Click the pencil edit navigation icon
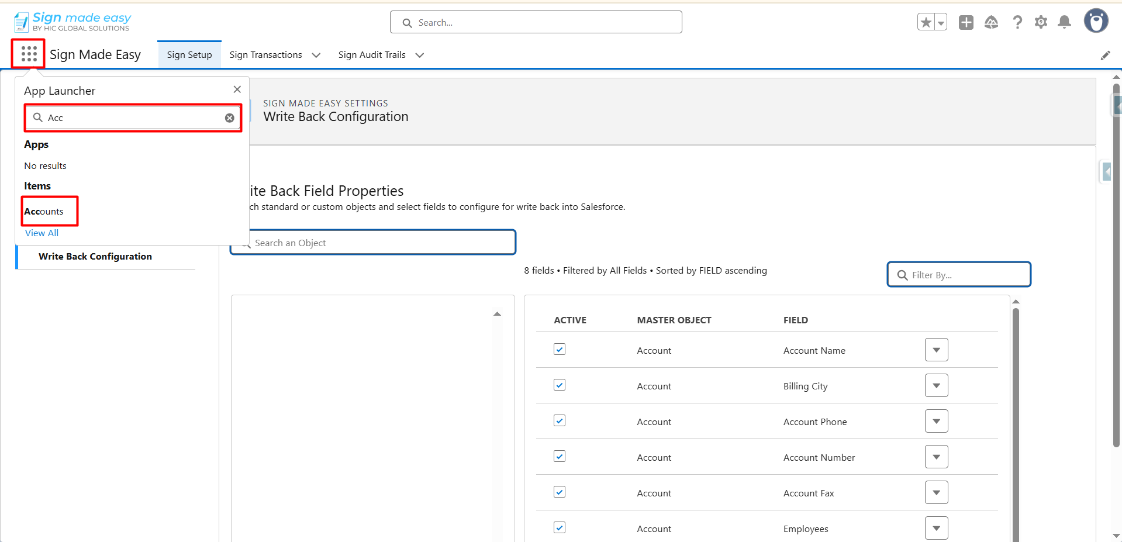Screen dimensions: 1122x542 (x=1105, y=55)
